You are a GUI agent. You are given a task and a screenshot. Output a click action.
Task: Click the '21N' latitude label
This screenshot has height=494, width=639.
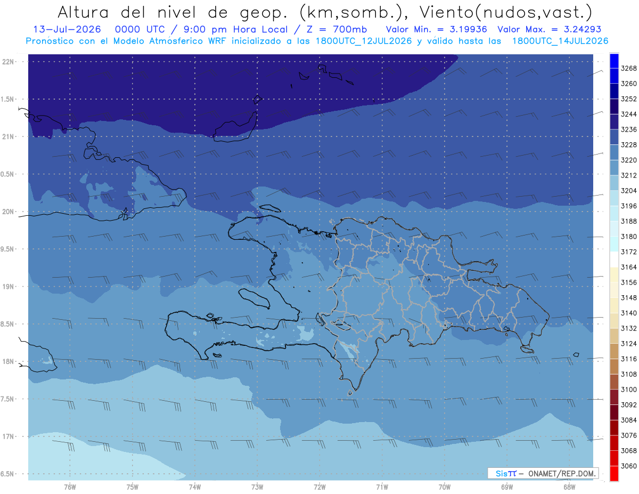pyautogui.click(x=9, y=137)
